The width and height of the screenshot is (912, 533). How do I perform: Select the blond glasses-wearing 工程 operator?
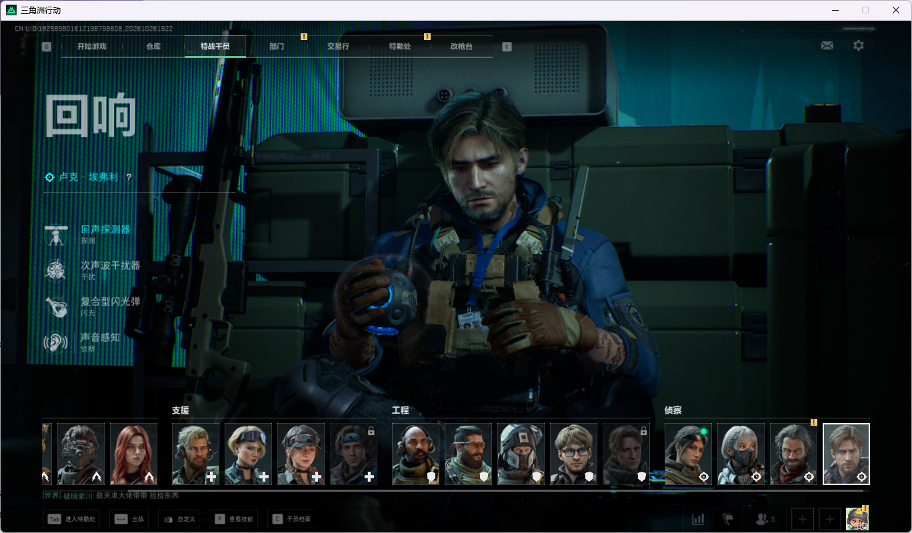point(573,454)
